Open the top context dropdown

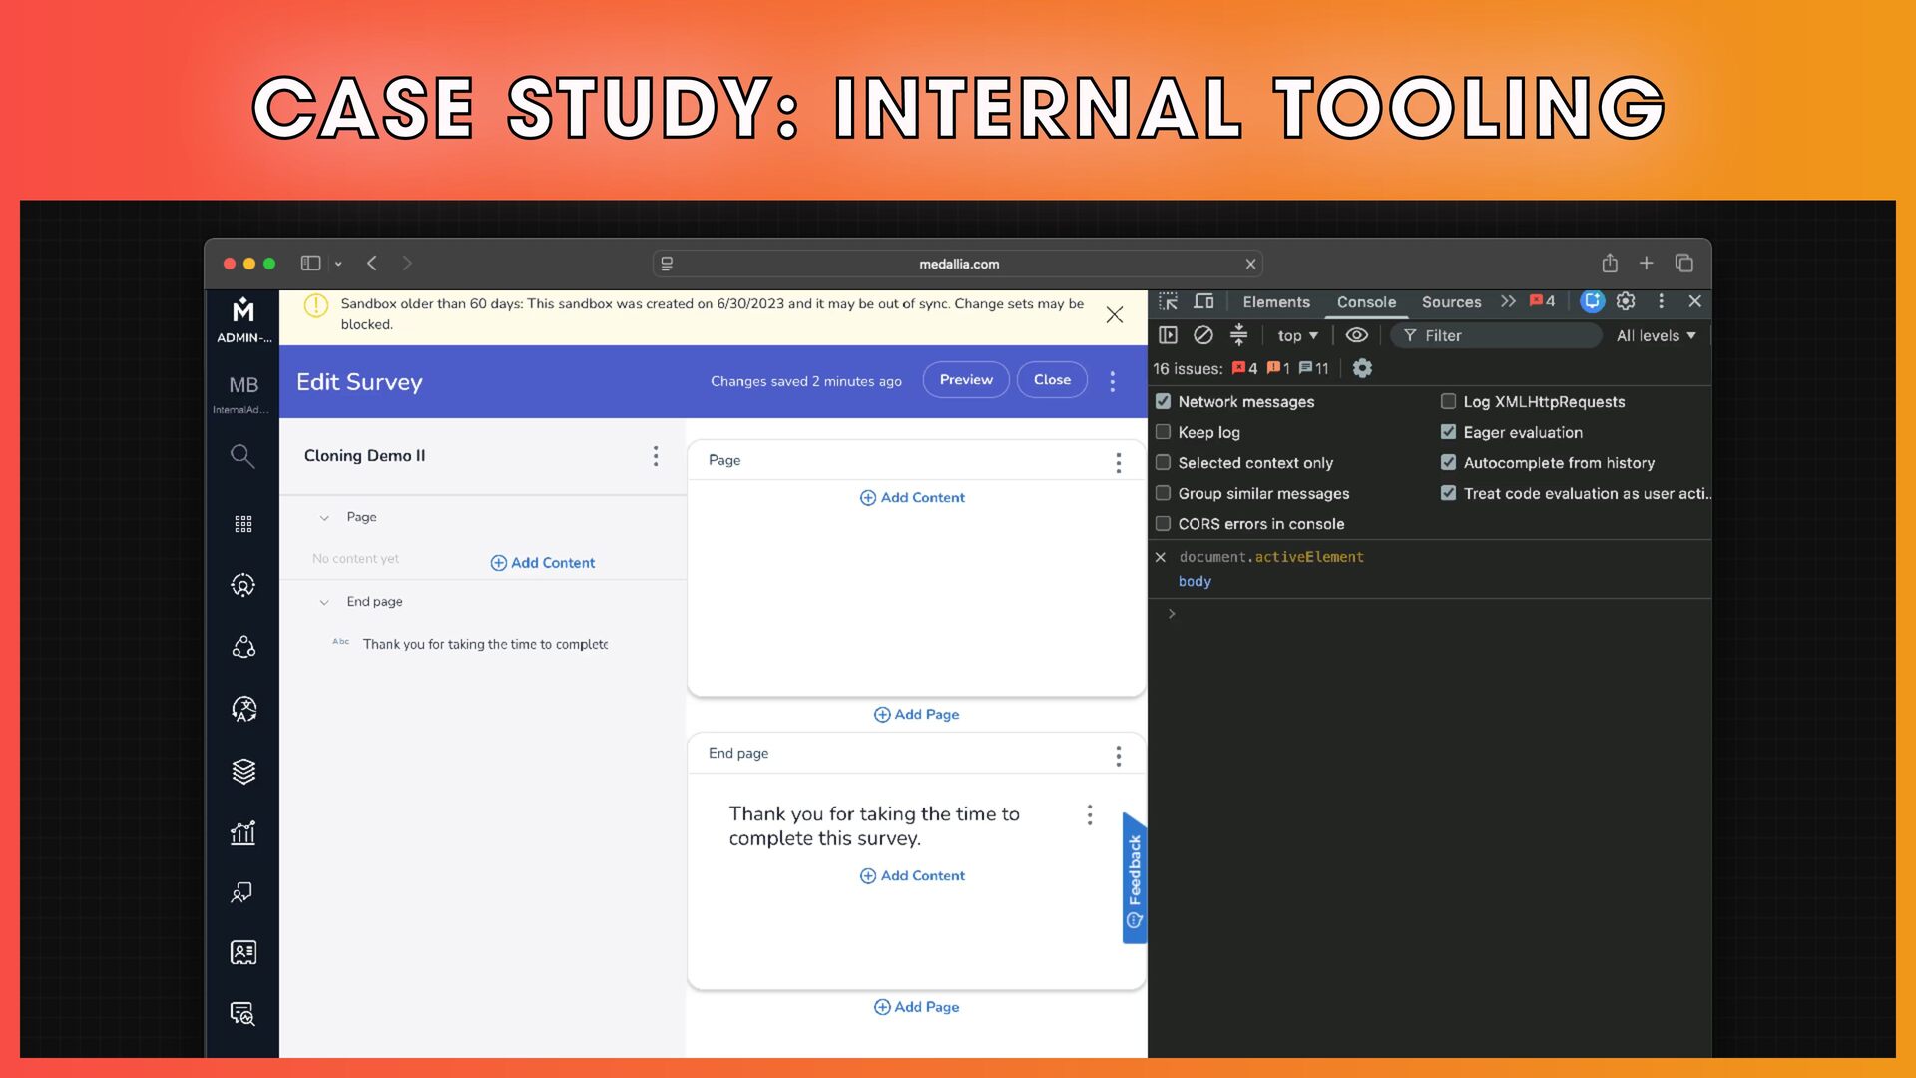(1297, 336)
